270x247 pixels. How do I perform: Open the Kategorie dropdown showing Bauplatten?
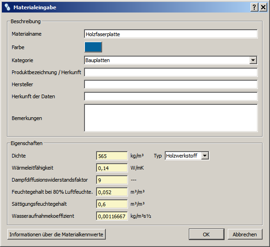[x=171, y=60]
